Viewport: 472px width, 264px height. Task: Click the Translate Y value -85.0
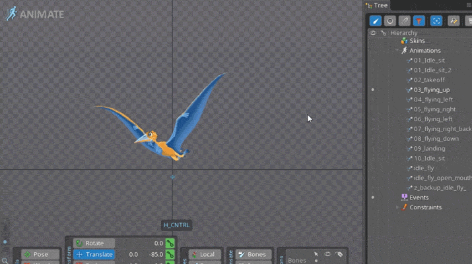click(x=156, y=254)
